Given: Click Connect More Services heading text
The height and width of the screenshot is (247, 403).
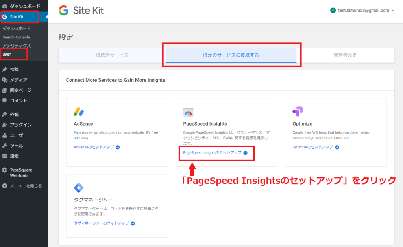Looking at the screenshot, I should pos(115,80).
